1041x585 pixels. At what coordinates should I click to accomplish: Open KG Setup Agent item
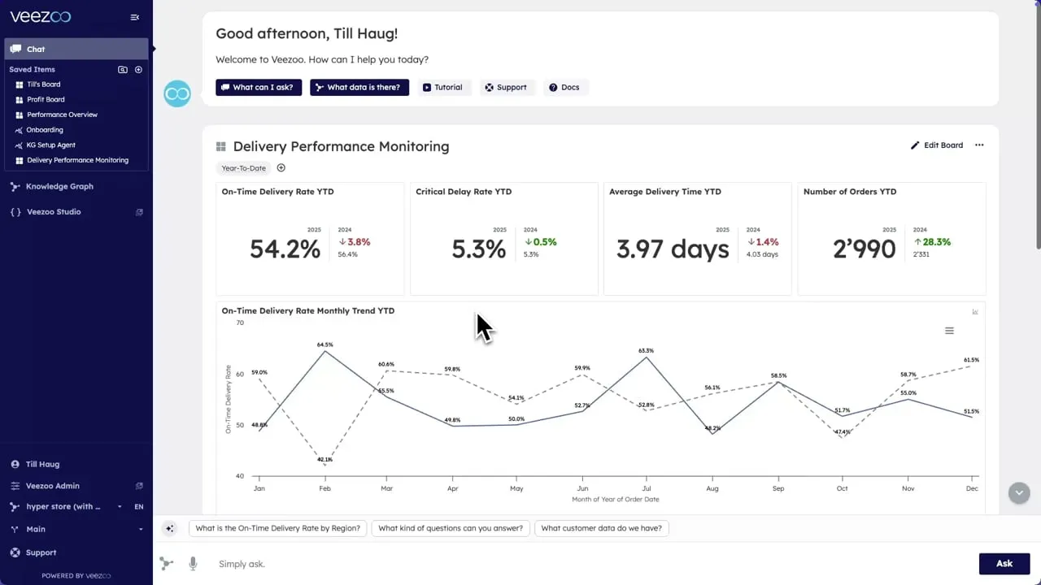50,145
